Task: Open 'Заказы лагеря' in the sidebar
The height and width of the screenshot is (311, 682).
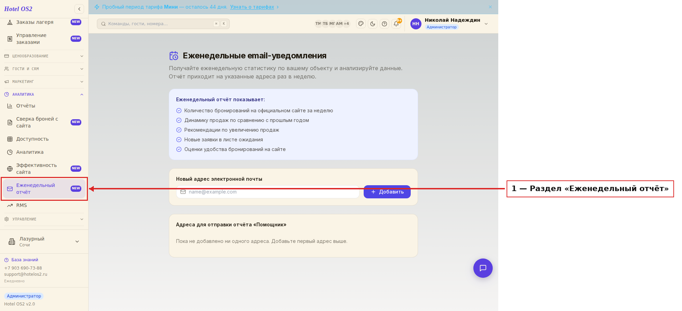Action: [44, 22]
